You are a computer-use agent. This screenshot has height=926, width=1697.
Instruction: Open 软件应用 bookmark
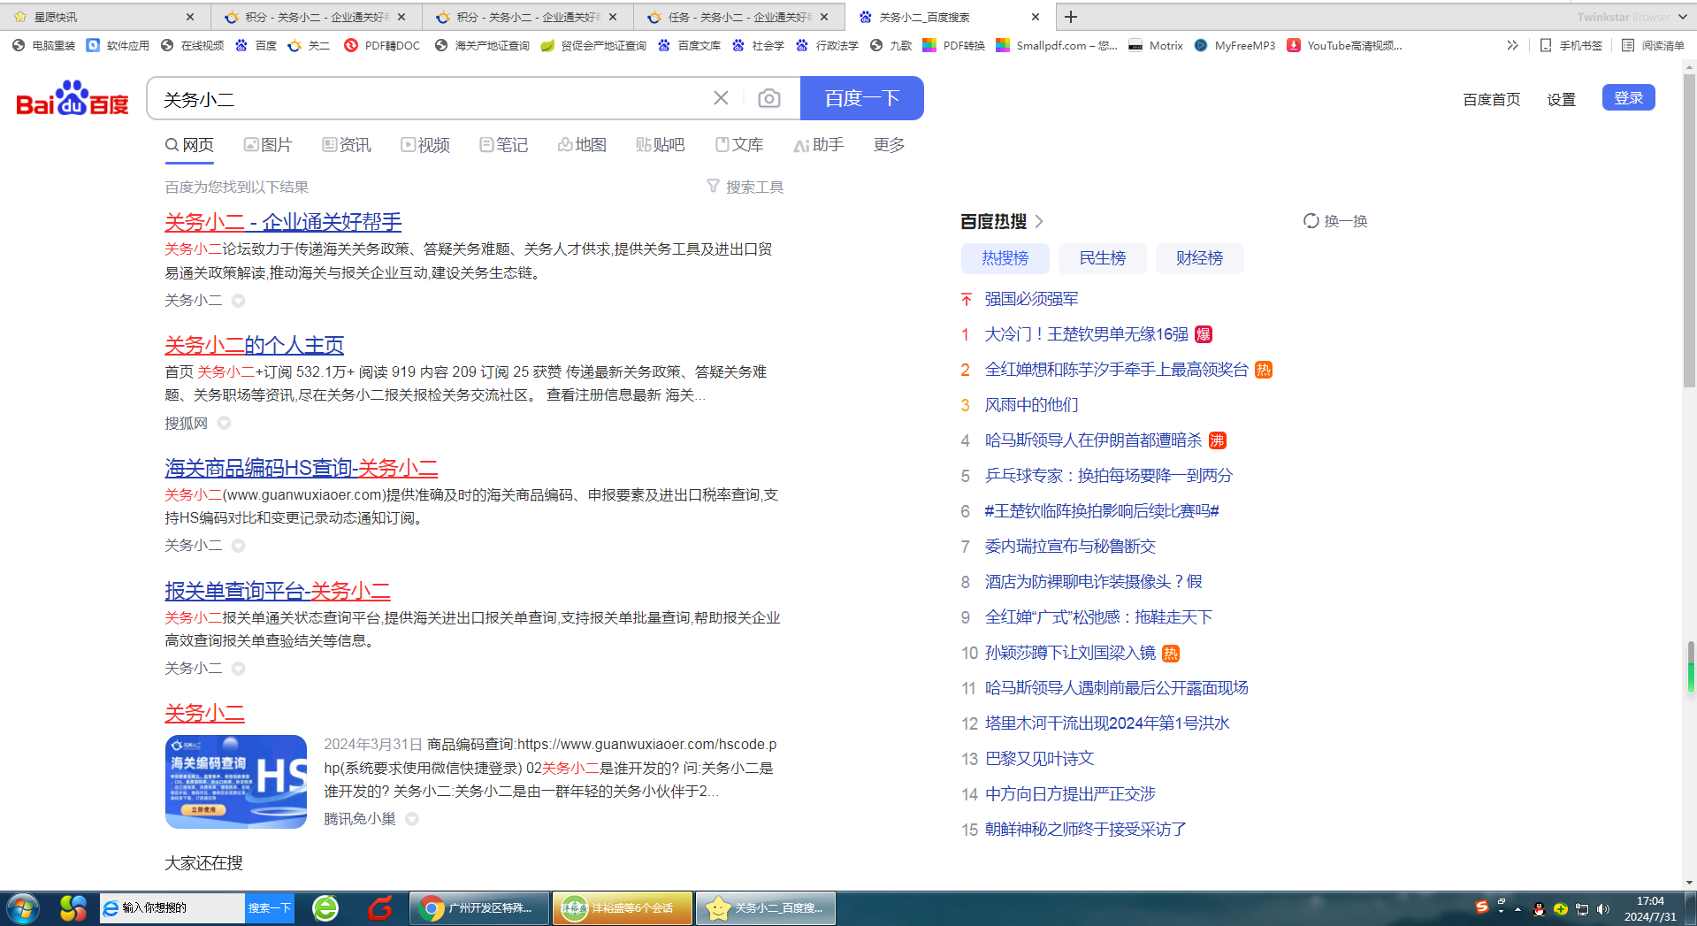point(118,45)
